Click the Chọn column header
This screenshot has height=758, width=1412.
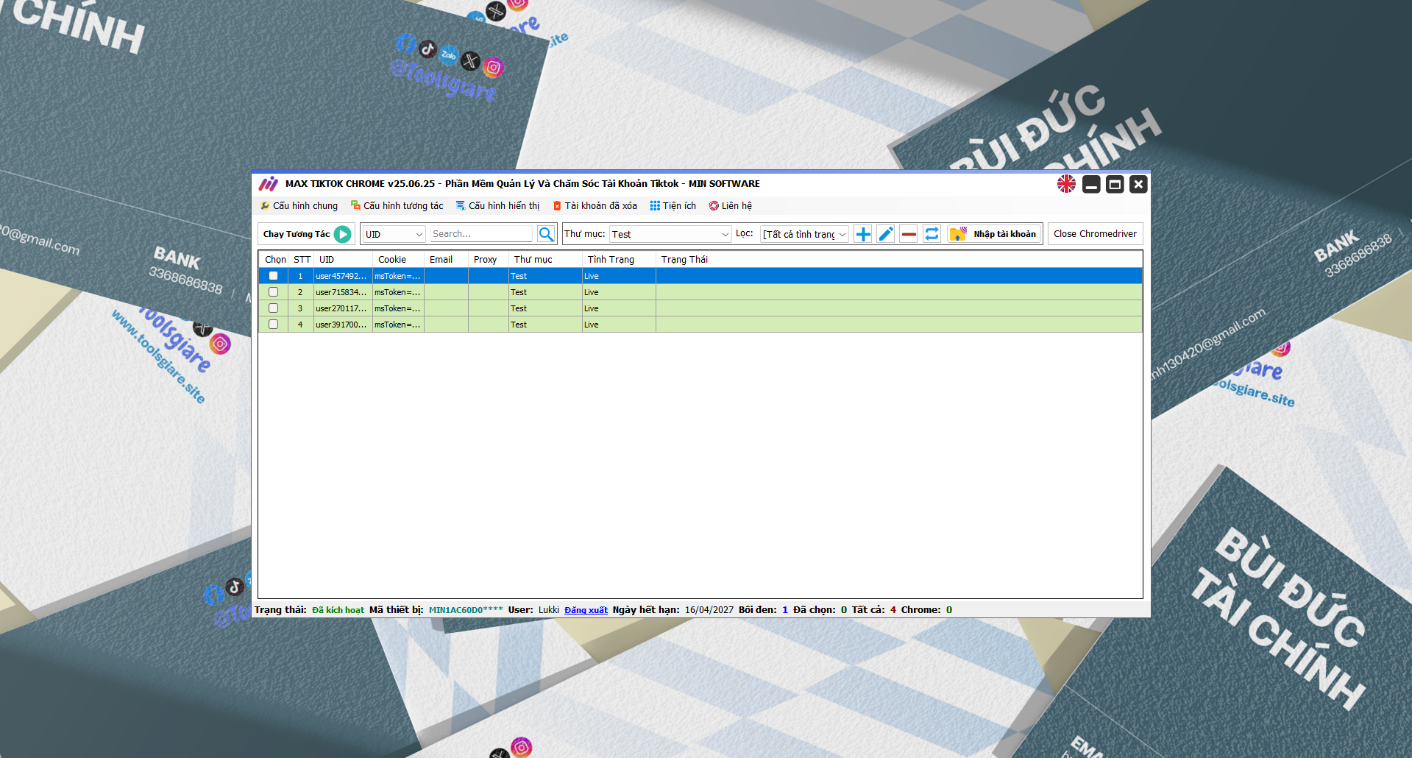tap(275, 260)
